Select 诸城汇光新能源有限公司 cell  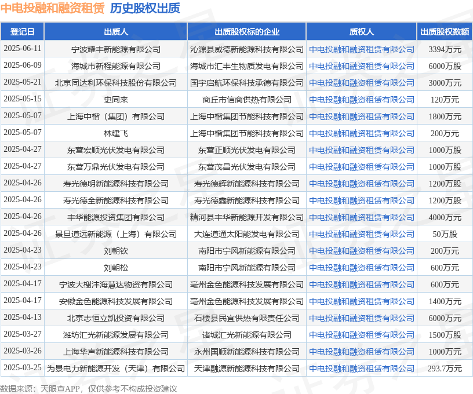[x=247, y=335]
